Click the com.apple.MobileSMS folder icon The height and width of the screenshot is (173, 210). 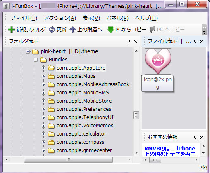pos(51,93)
